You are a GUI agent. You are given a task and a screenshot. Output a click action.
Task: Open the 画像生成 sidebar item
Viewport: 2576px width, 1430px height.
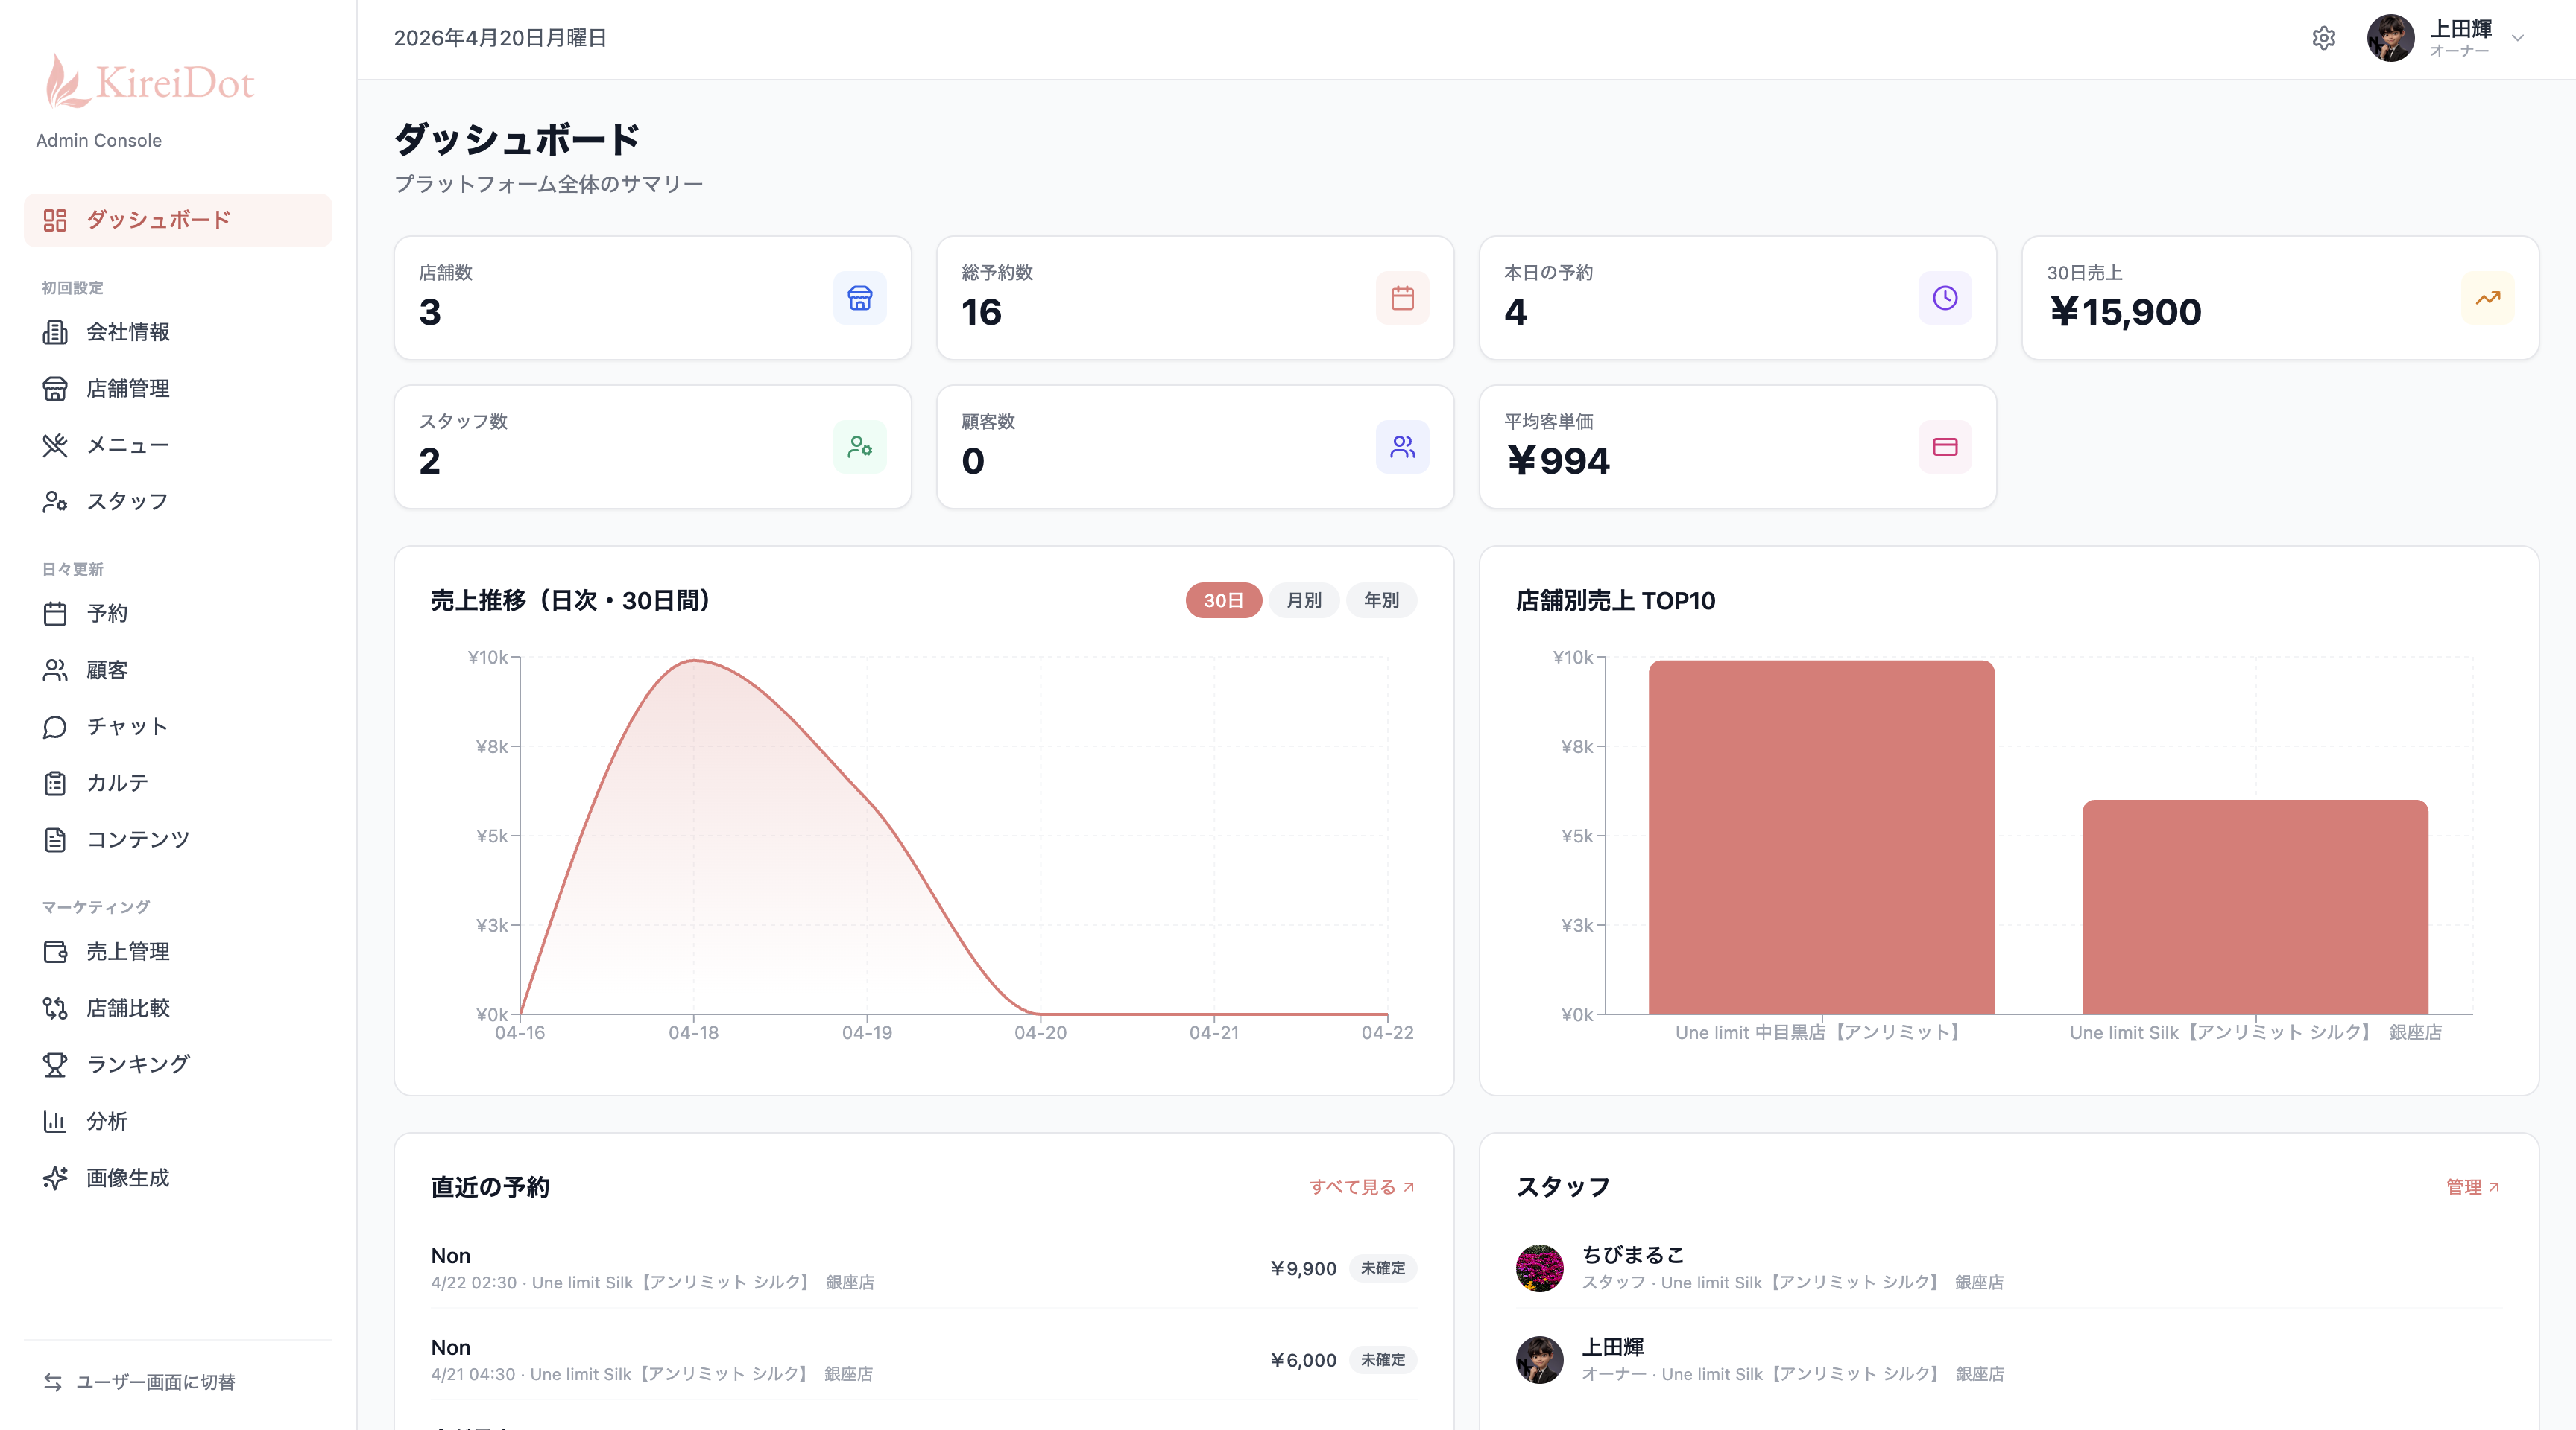(127, 1178)
